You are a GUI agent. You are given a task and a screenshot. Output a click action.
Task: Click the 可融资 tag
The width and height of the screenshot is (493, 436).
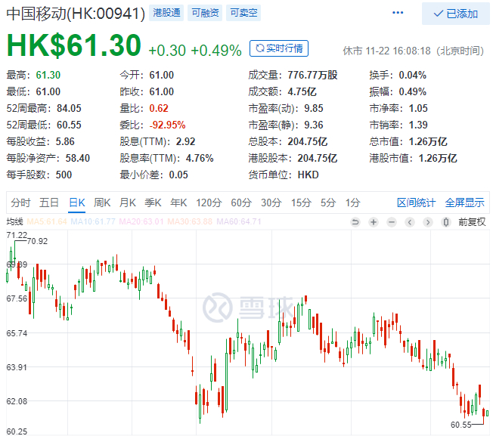pos(205,13)
